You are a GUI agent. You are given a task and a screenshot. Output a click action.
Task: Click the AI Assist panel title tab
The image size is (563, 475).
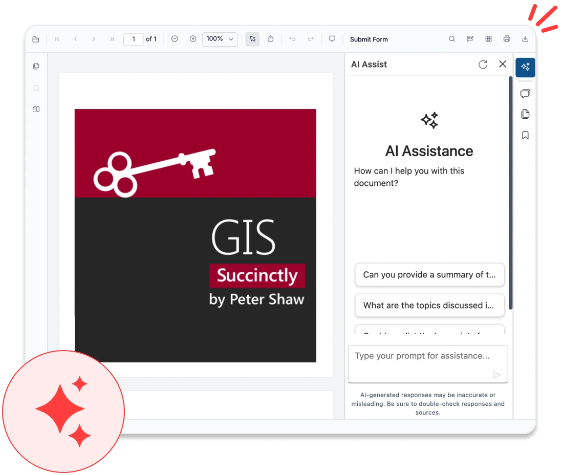[x=369, y=64]
